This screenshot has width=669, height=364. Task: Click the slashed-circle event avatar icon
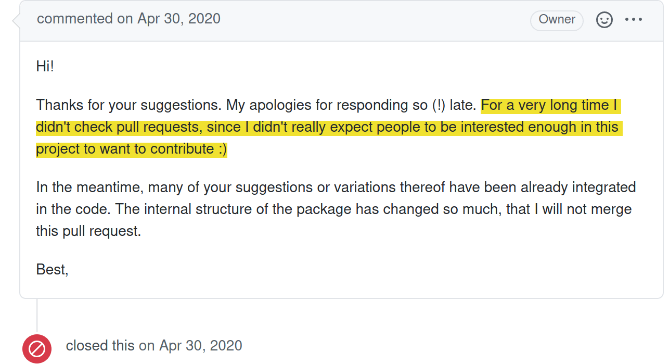(36, 348)
